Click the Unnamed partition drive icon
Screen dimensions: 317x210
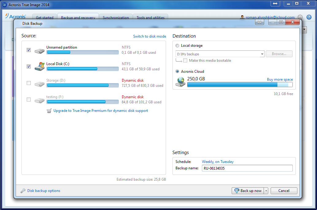39,51
